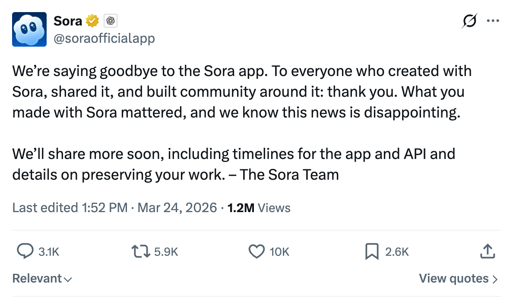Image resolution: width=513 pixels, height=305 pixels.
Task: Like the post with heart icon
Action: tap(256, 251)
